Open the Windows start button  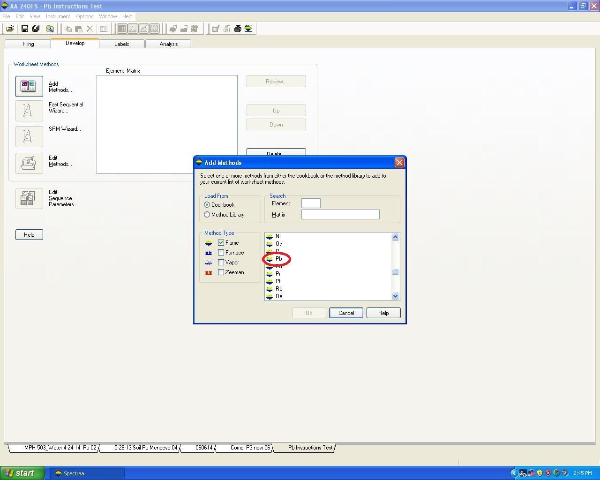click(22, 473)
